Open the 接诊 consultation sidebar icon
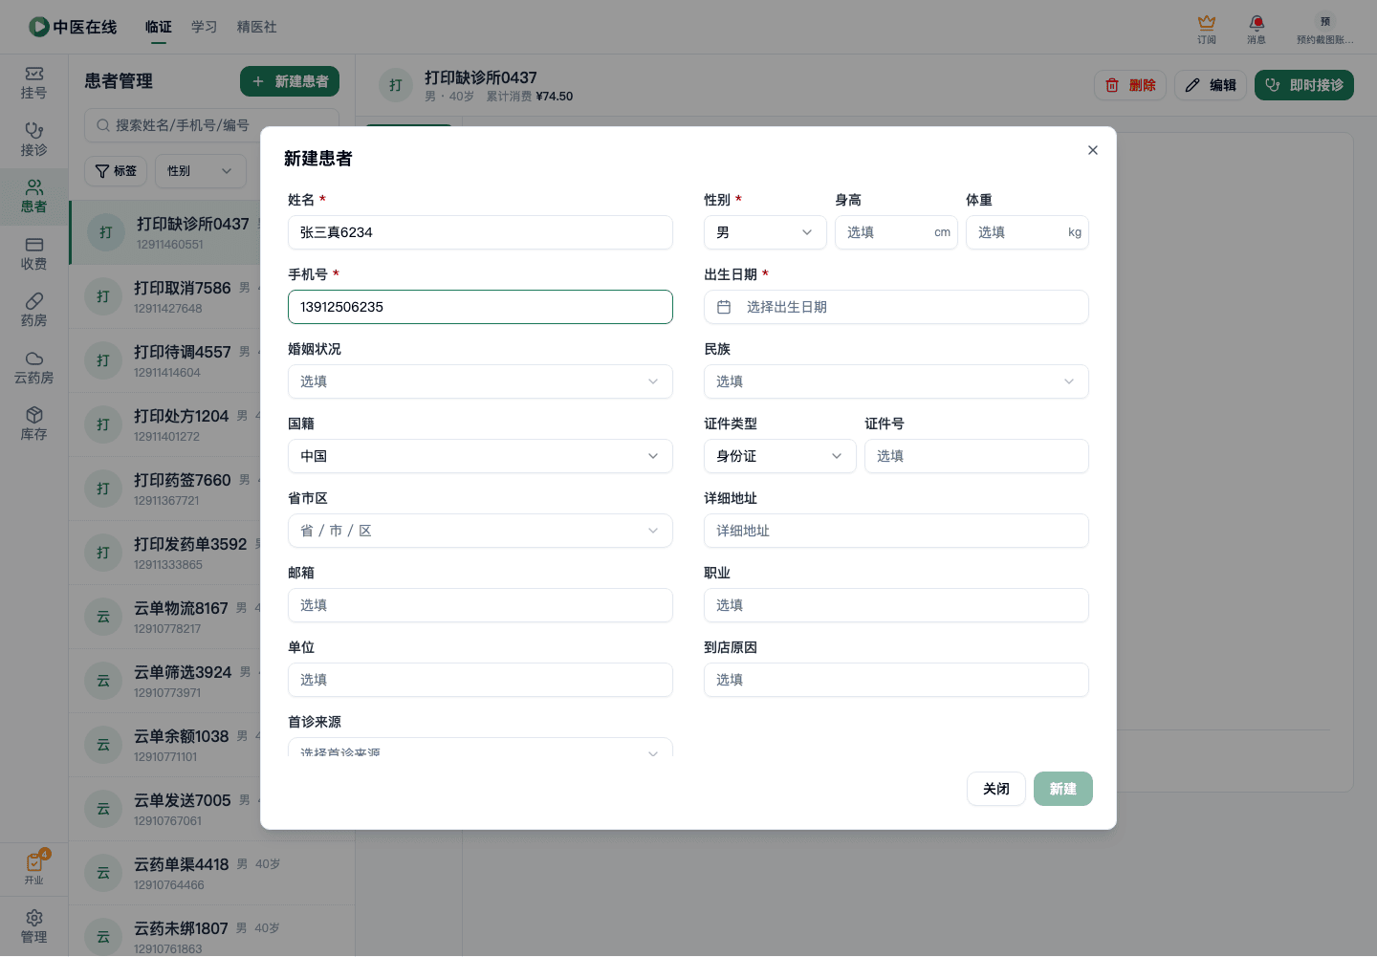1377x957 pixels. pyautogui.click(x=33, y=140)
